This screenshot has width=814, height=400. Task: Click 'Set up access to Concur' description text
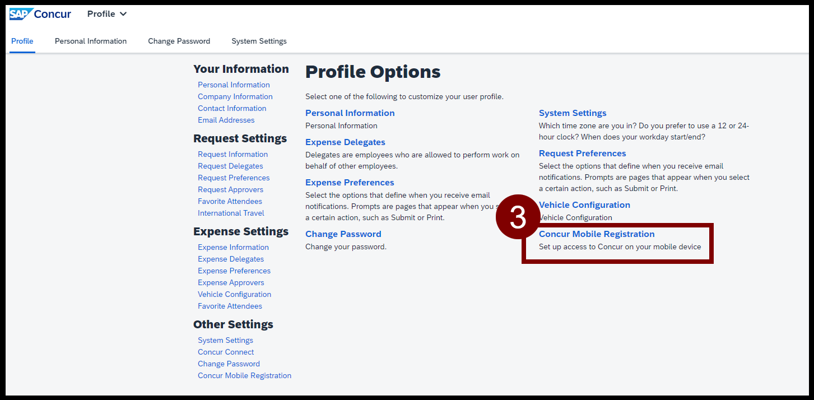(620, 246)
